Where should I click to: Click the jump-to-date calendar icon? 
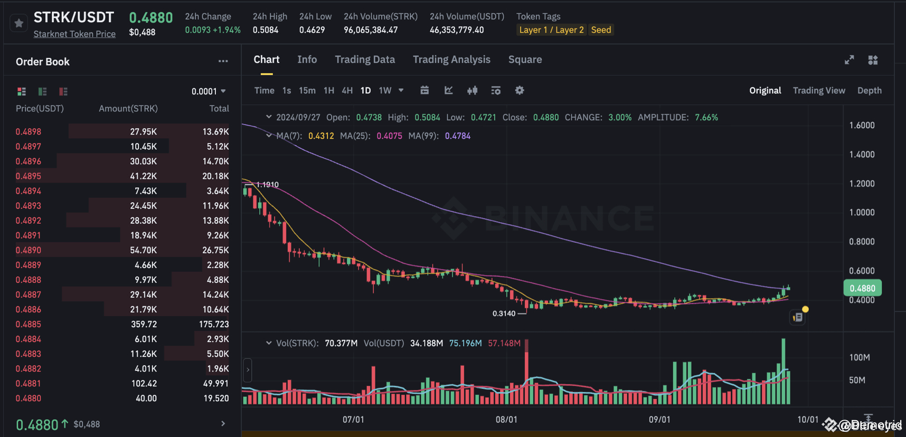[424, 90]
